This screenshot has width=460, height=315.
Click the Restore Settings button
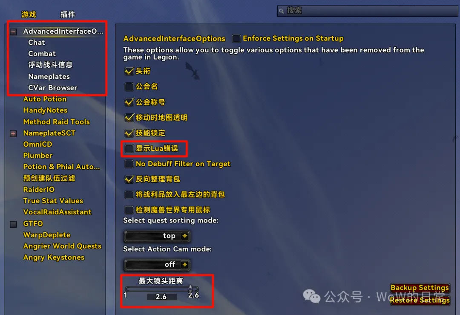coord(420,300)
